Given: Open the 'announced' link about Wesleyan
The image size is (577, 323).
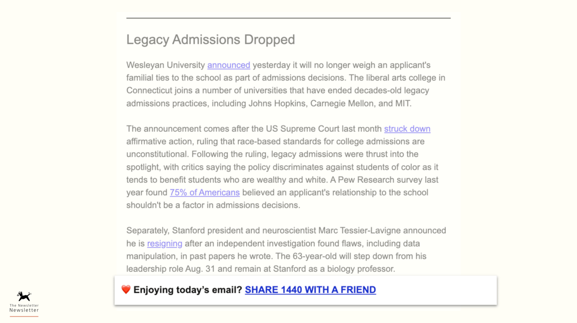Looking at the screenshot, I should click(228, 65).
